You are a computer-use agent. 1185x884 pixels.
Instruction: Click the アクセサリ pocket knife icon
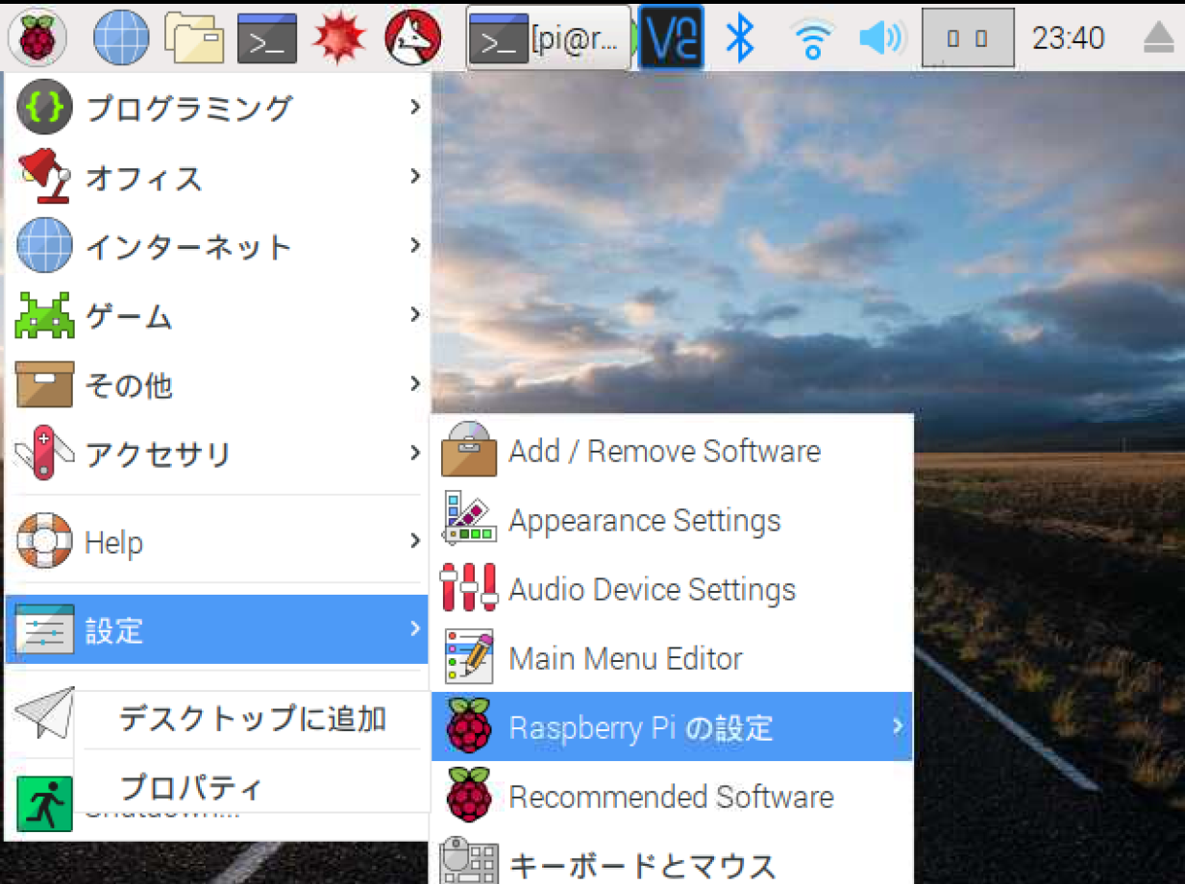(x=44, y=453)
